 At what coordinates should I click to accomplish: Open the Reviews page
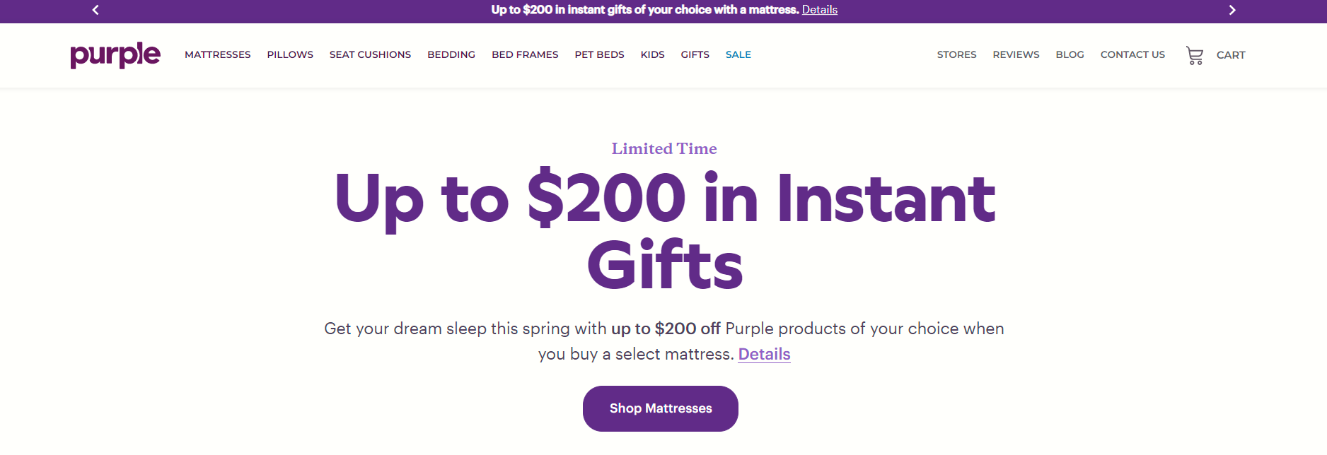point(1016,54)
